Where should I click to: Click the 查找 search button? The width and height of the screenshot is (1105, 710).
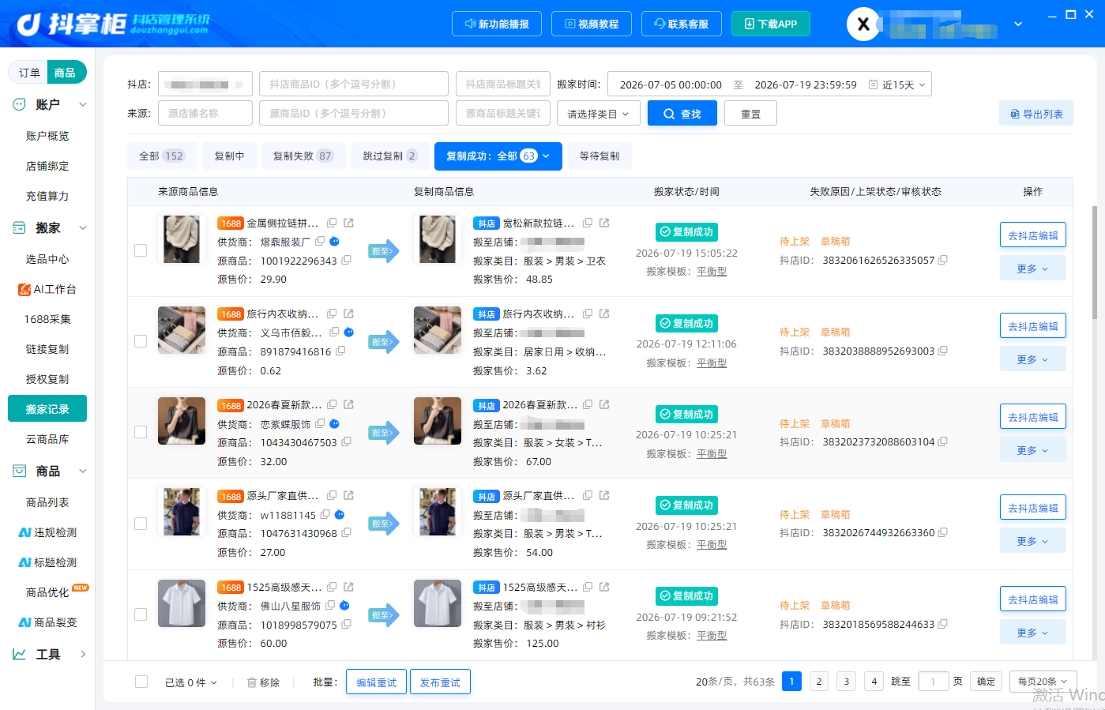click(682, 114)
